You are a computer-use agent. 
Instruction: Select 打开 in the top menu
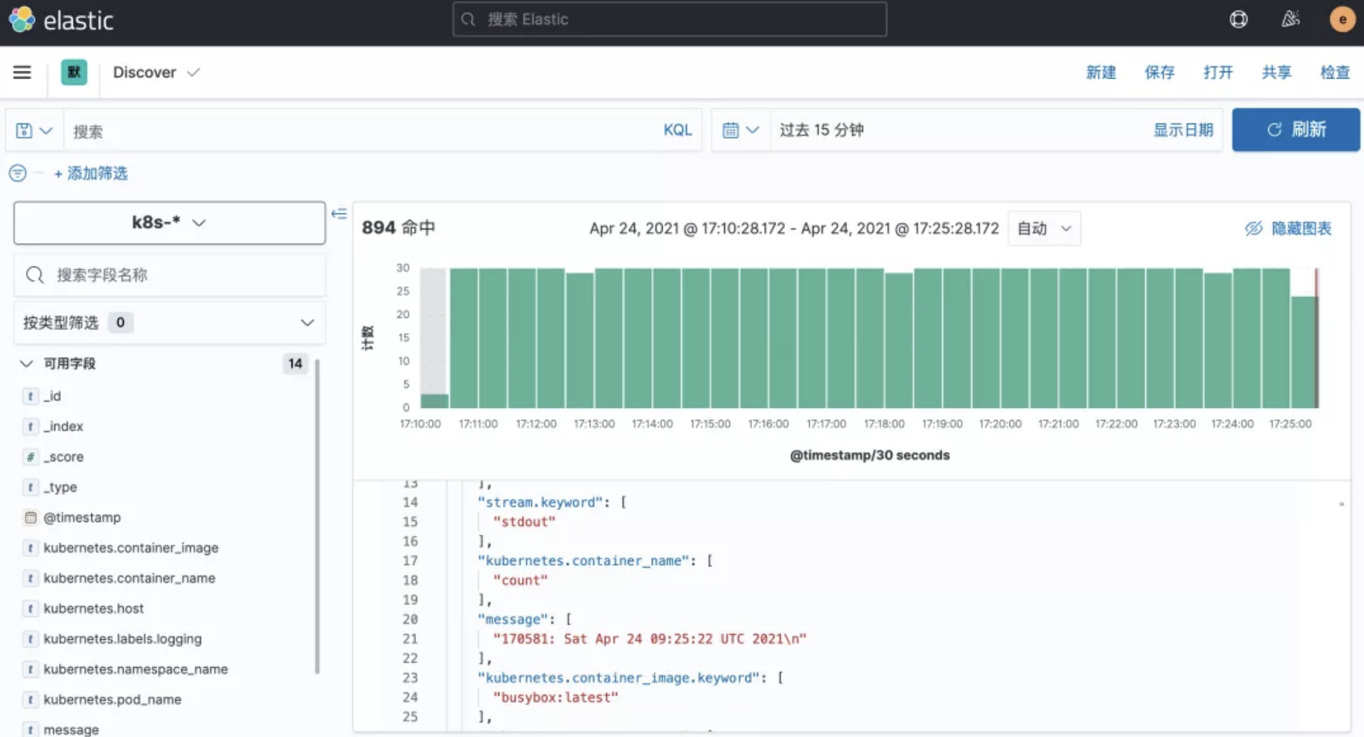(x=1217, y=72)
